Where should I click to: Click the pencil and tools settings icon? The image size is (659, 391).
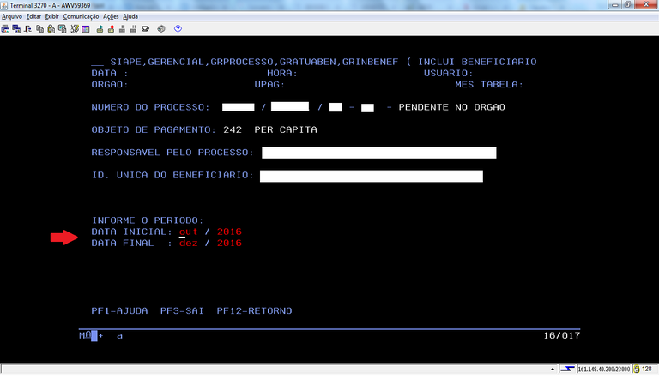pyautogui.click(x=75, y=29)
